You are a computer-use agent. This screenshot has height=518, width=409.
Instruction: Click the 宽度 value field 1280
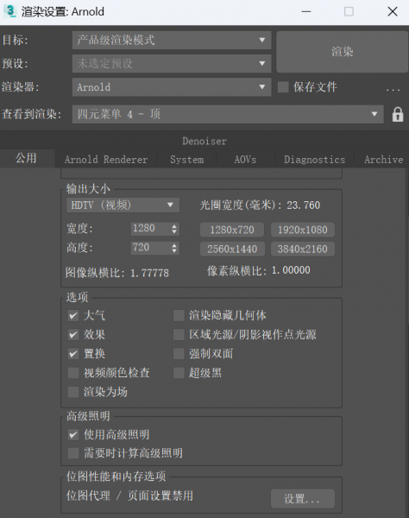pos(150,229)
